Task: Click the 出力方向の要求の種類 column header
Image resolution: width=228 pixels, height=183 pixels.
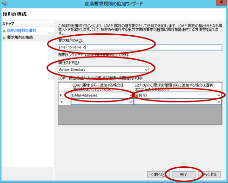Action: click(x=178, y=87)
